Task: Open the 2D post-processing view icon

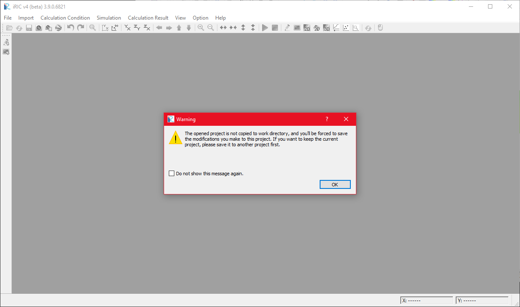Action: click(x=307, y=27)
